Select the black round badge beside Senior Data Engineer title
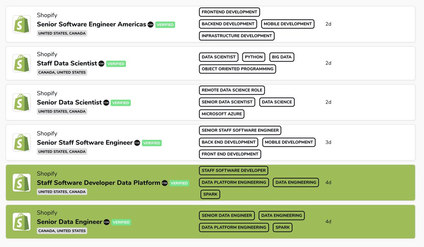This screenshot has height=247, width=424. point(106,222)
